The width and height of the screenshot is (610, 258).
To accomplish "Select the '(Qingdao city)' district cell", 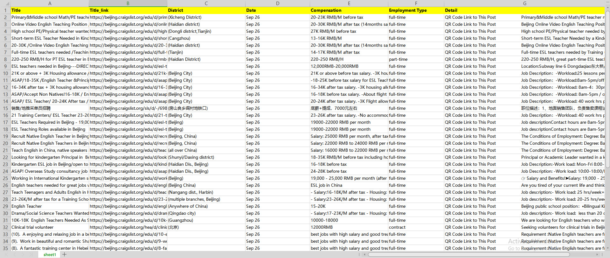I will pyautogui.click(x=206, y=213).
